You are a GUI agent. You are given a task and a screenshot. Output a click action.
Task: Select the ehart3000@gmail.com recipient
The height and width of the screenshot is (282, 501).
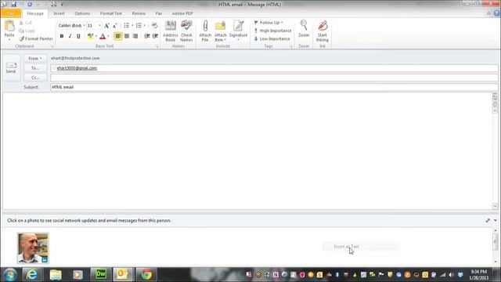pyautogui.click(x=77, y=68)
